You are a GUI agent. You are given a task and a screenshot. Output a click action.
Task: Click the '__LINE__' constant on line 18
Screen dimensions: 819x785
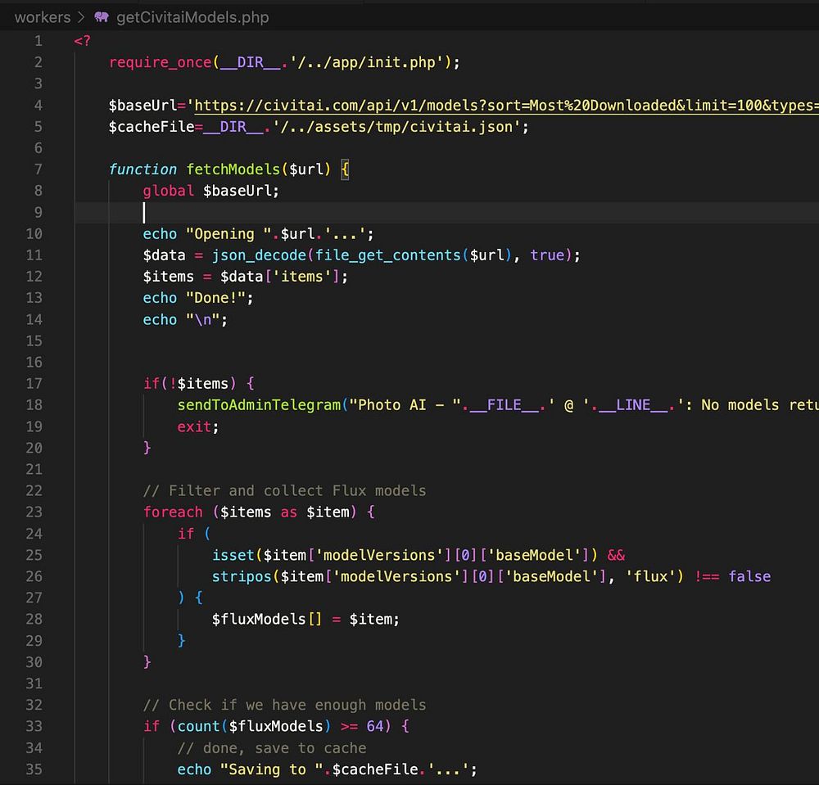pos(633,405)
